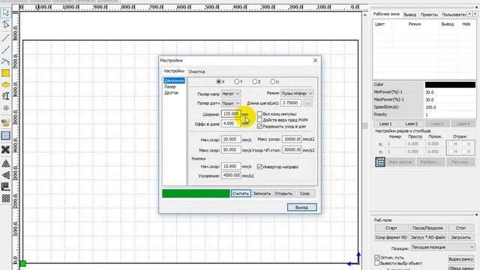Open 'Позиция' current position dropdown
480x270 pixels.
442,247
